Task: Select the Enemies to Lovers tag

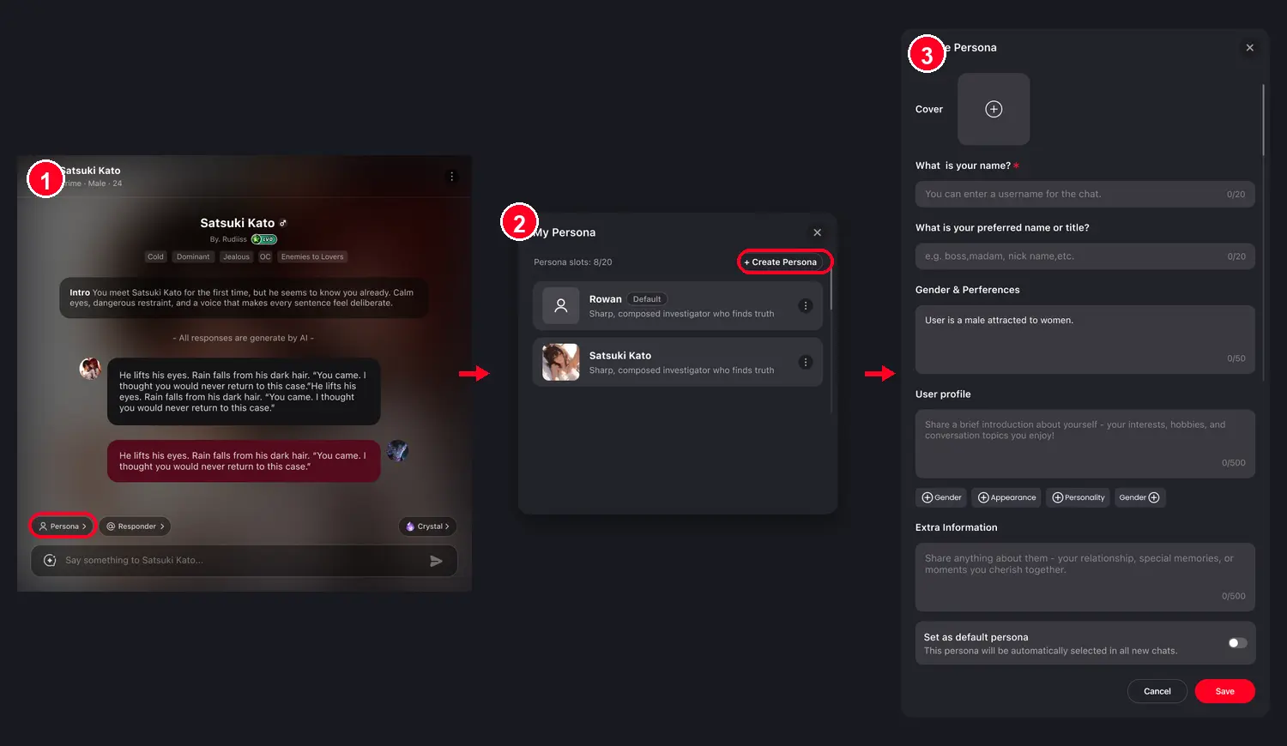Action: pyautogui.click(x=312, y=257)
